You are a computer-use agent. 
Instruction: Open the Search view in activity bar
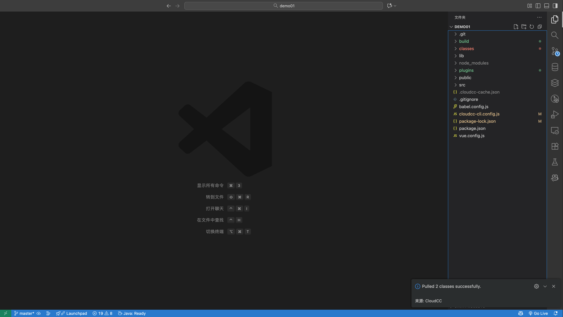click(x=555, y=35)
